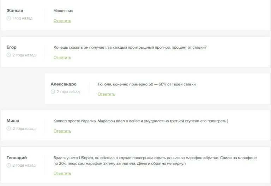
Task: Reply to Геннадий's USopen comment
Action: pyautogui.click(x=62, y=173)
